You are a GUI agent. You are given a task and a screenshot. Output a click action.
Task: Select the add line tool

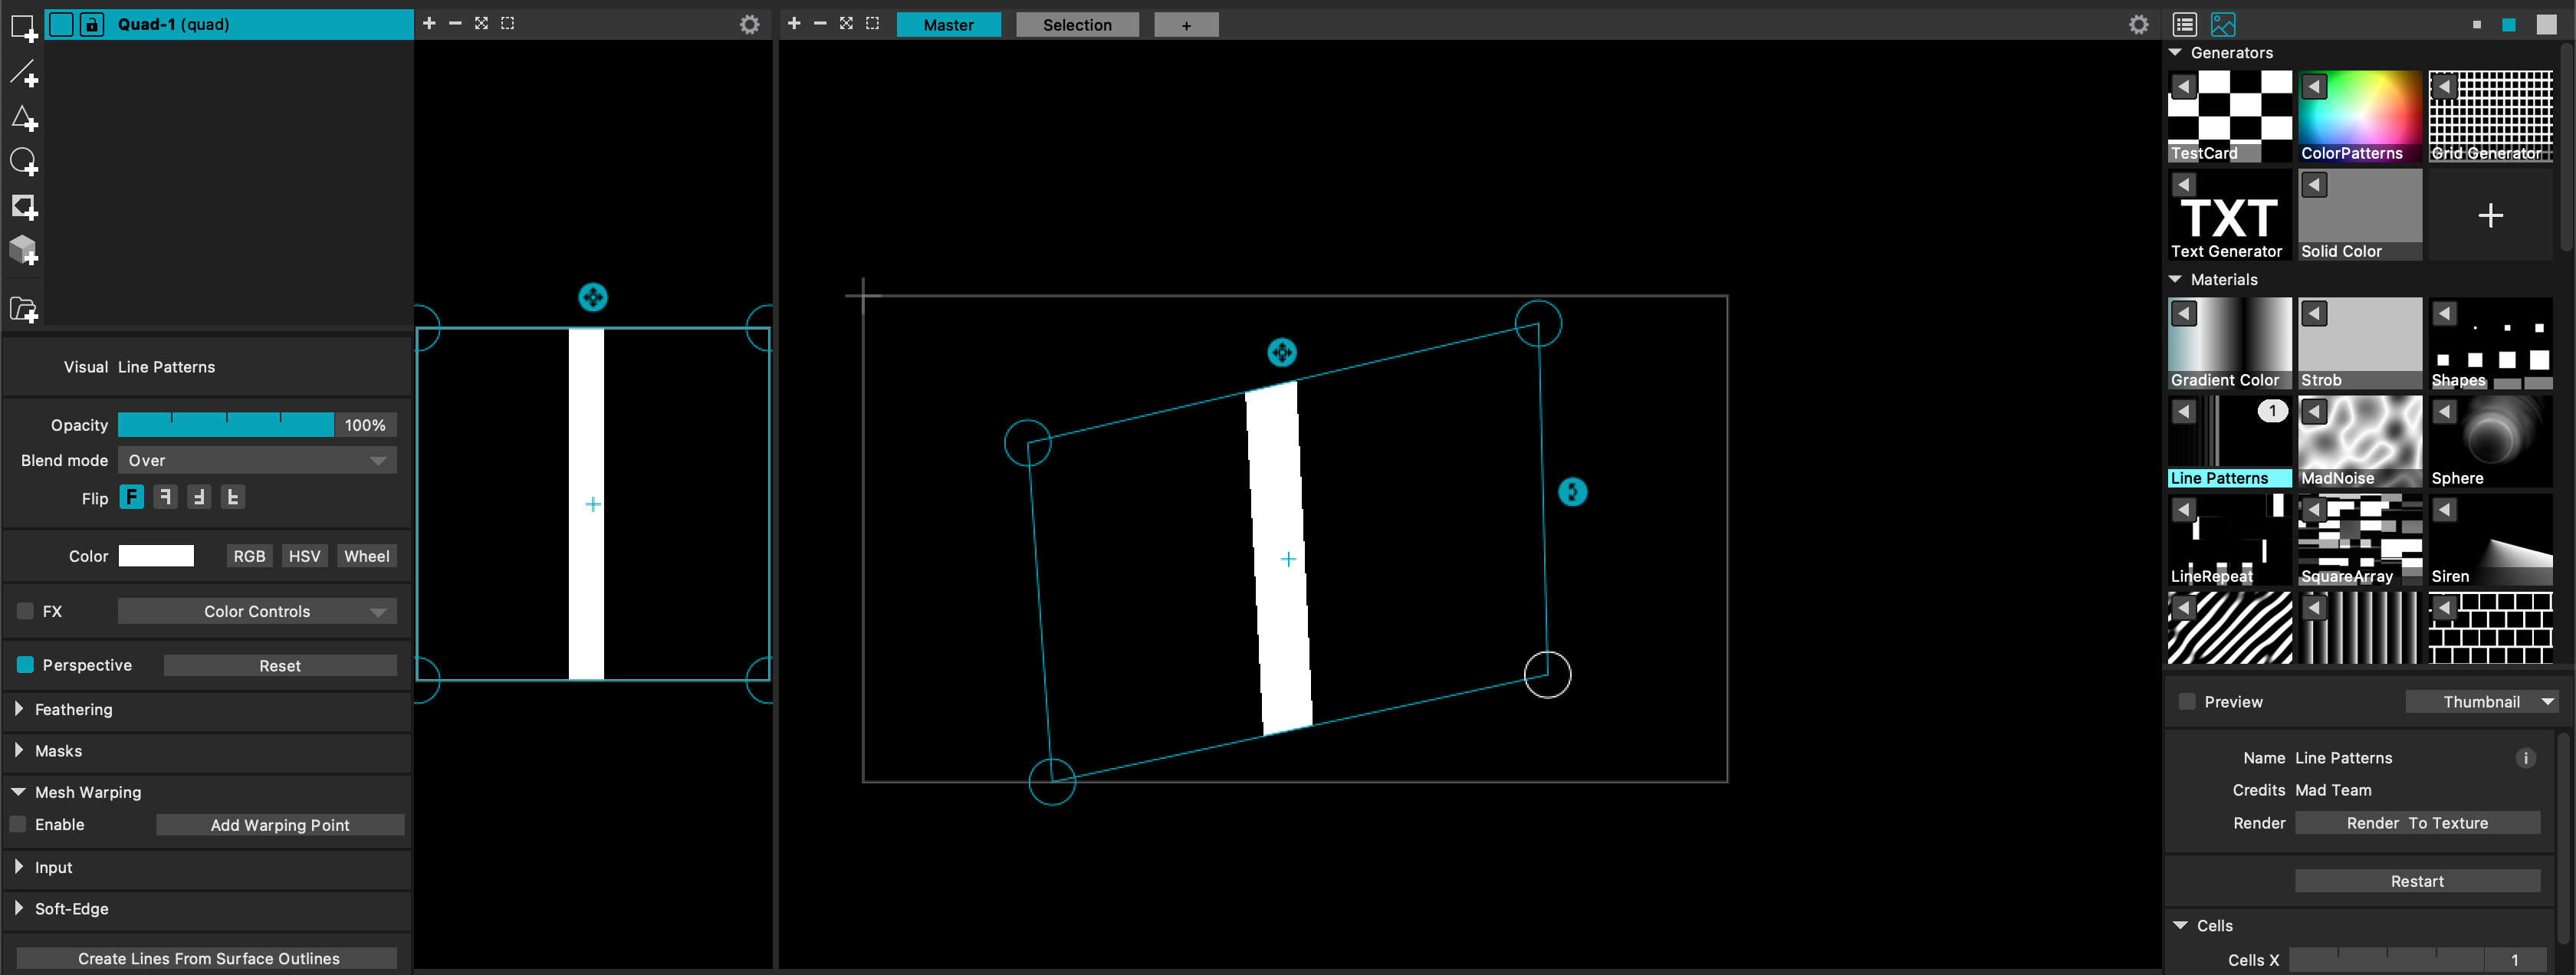tap(23, 74)
